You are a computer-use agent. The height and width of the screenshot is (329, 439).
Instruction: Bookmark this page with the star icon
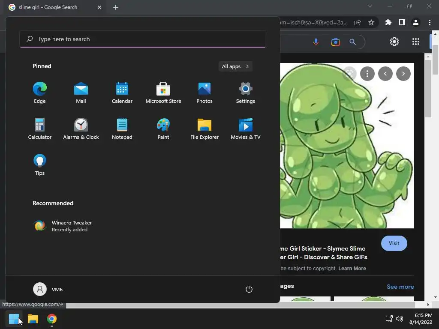pyautogui.click(x=371, y=23)
